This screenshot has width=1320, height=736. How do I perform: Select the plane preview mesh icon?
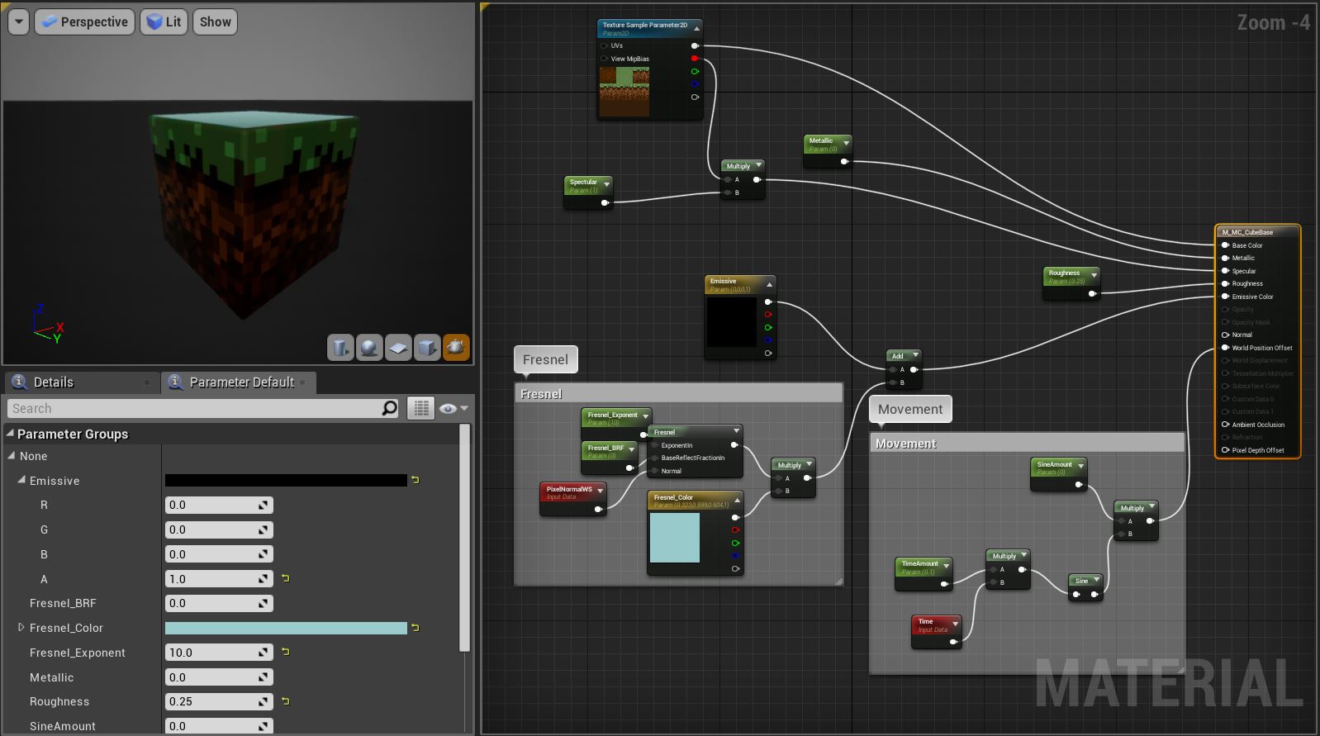[x=398, y=348]
